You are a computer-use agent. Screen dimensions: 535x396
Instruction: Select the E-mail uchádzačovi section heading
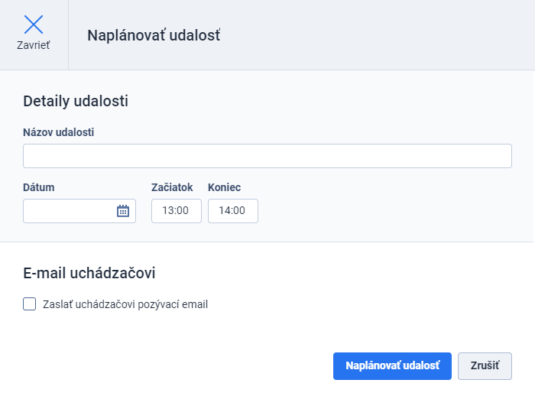point(89,273)
